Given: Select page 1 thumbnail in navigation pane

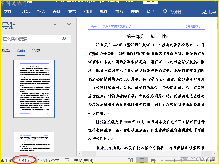Looking at the screenshot, I should click(x=34, y=89).
